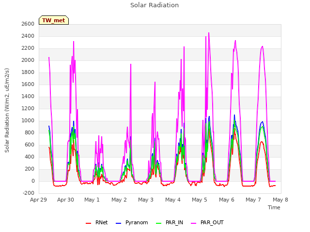Screen dimensions: 310x232
Task: Toggle the PAR_OUT legend entry
Action: pyautogui.click(x=207, y=222)
